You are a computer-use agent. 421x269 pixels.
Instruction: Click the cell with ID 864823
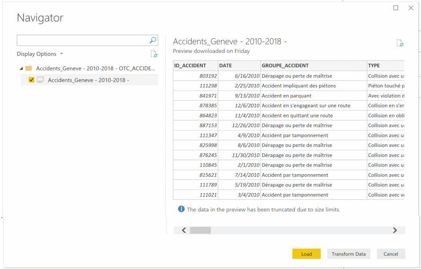(x=195, y=116)
